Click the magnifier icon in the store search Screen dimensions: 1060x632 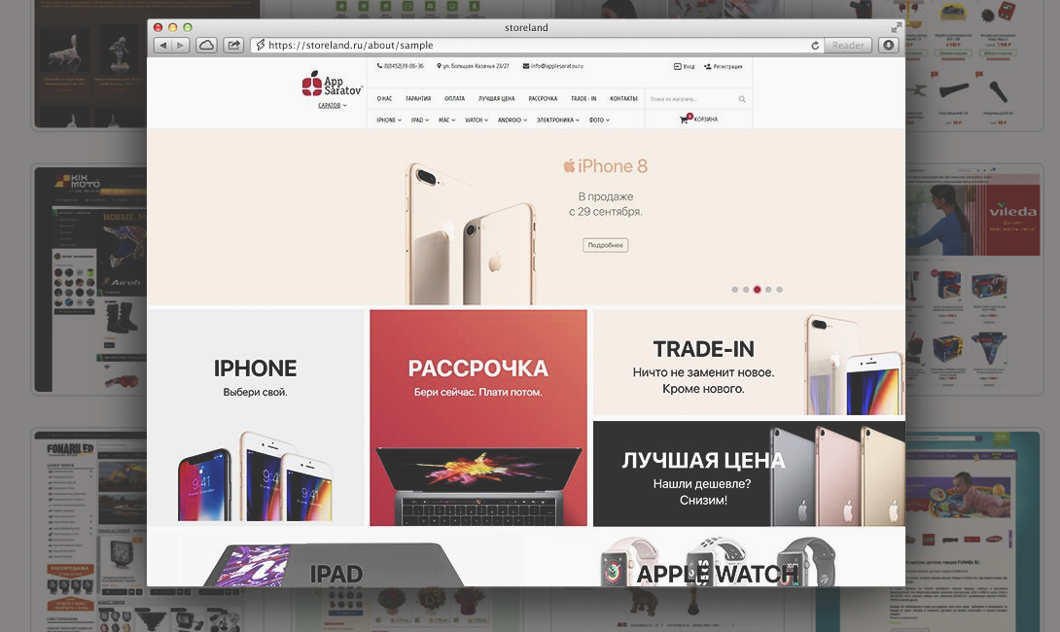[x=742, y=99]
